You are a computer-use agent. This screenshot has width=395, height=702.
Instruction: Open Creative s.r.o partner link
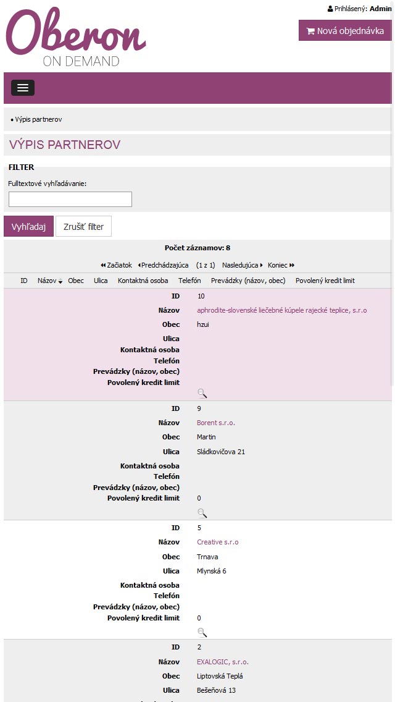point(217,542)
